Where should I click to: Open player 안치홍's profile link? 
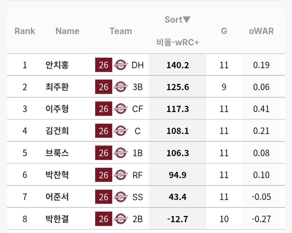click(x=57, y=65)
